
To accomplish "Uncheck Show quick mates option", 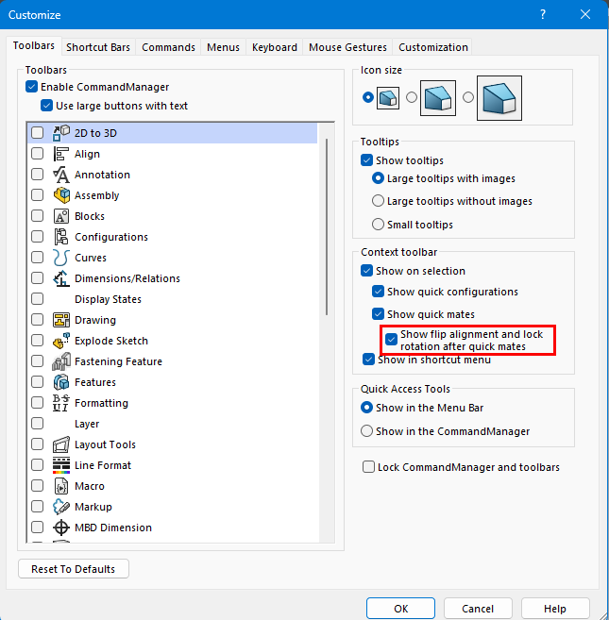I will coord(379,314).
